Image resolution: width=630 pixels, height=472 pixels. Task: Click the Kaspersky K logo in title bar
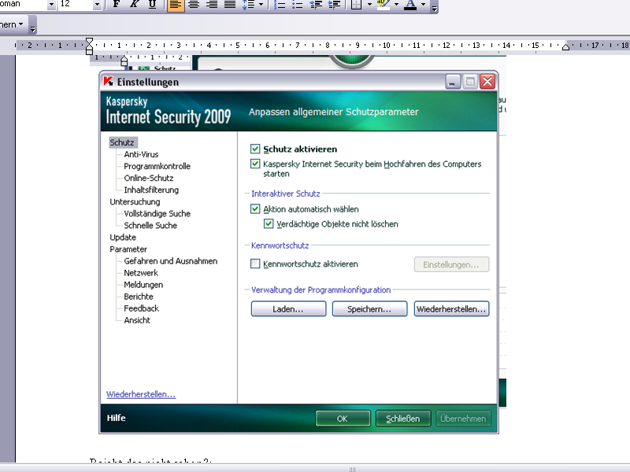pyautogui.click(x=108, y=82)
